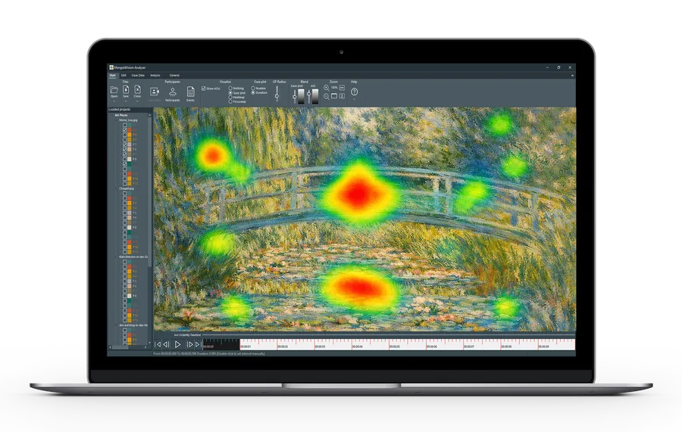Click the Gaze plot blend slider
The image size is (682, 432).
pyautogui.click(x=295, y=96)
